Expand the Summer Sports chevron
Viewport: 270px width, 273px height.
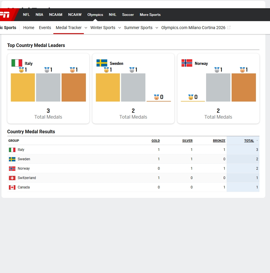157,28
